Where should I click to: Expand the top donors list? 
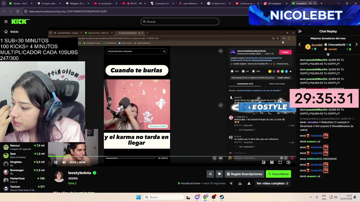(328, 54)
